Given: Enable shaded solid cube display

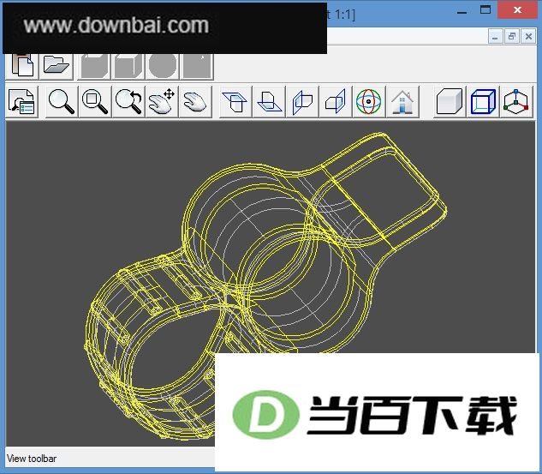Looking at the screenshot, I should pyautogui.click(x=450, y=102).
